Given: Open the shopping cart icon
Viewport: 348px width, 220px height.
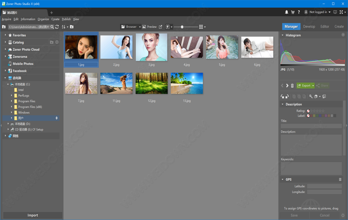Looking at the screenshot, I should (292, 12).
